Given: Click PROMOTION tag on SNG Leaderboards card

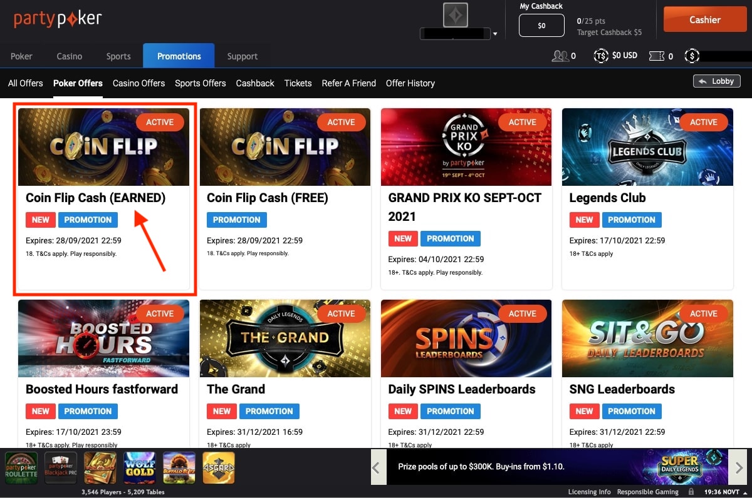Looking at the screenshot, I should (632, 411).
